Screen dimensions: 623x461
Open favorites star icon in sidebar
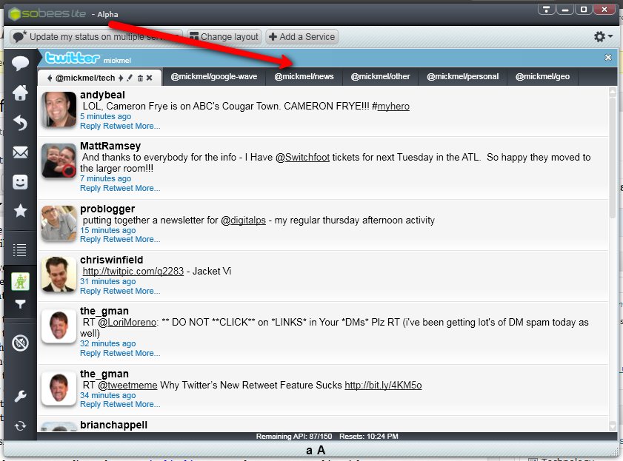[x=20, y=211]
